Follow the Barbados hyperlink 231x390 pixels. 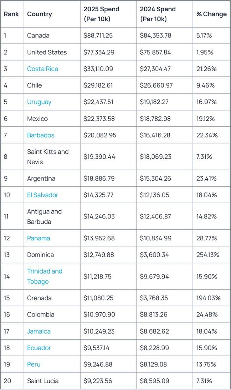[41, 135]
